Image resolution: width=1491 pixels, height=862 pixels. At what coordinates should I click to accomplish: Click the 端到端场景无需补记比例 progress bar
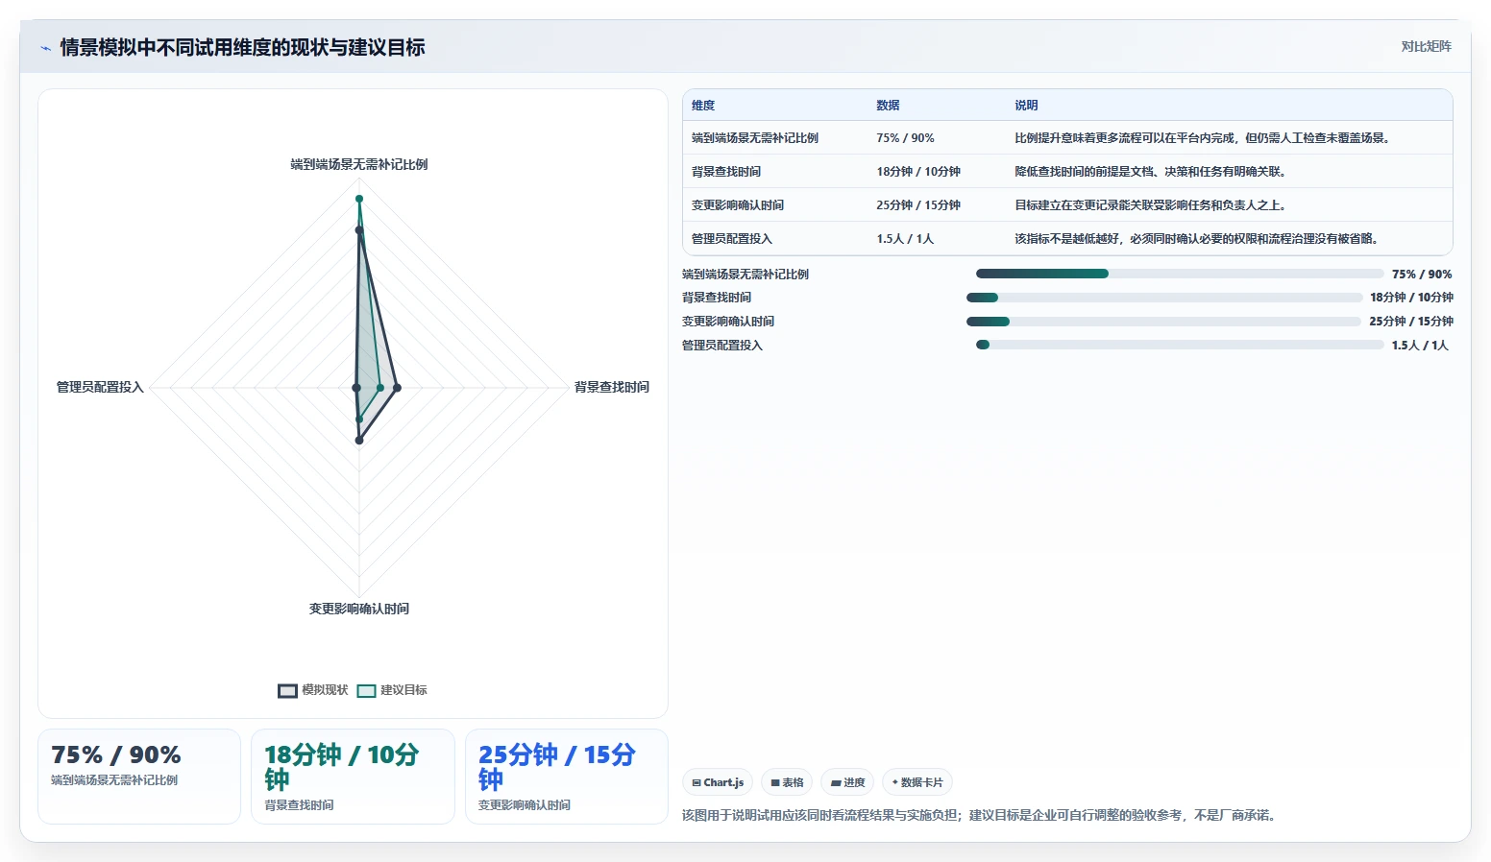[1180, 274]
